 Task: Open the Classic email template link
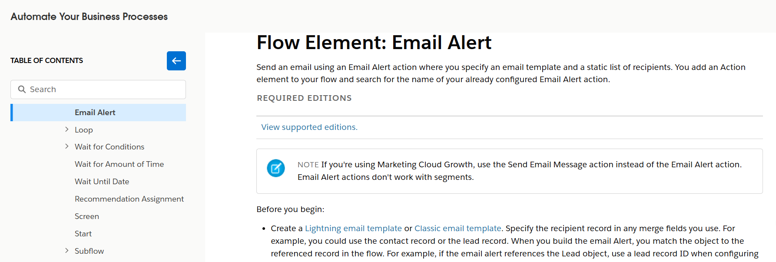click(458, 228)
